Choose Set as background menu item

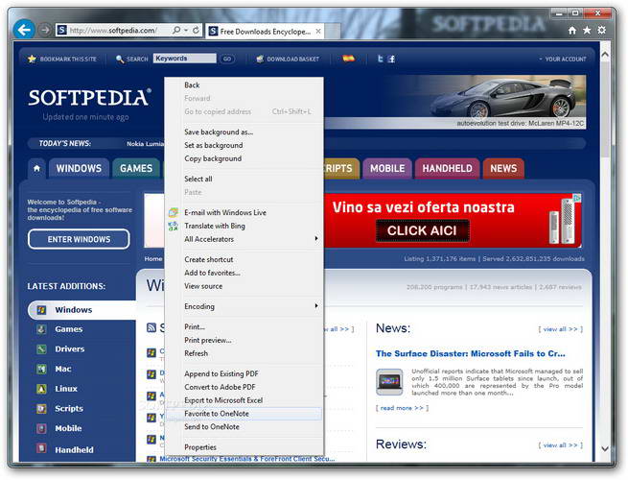[x=244, y=145]
